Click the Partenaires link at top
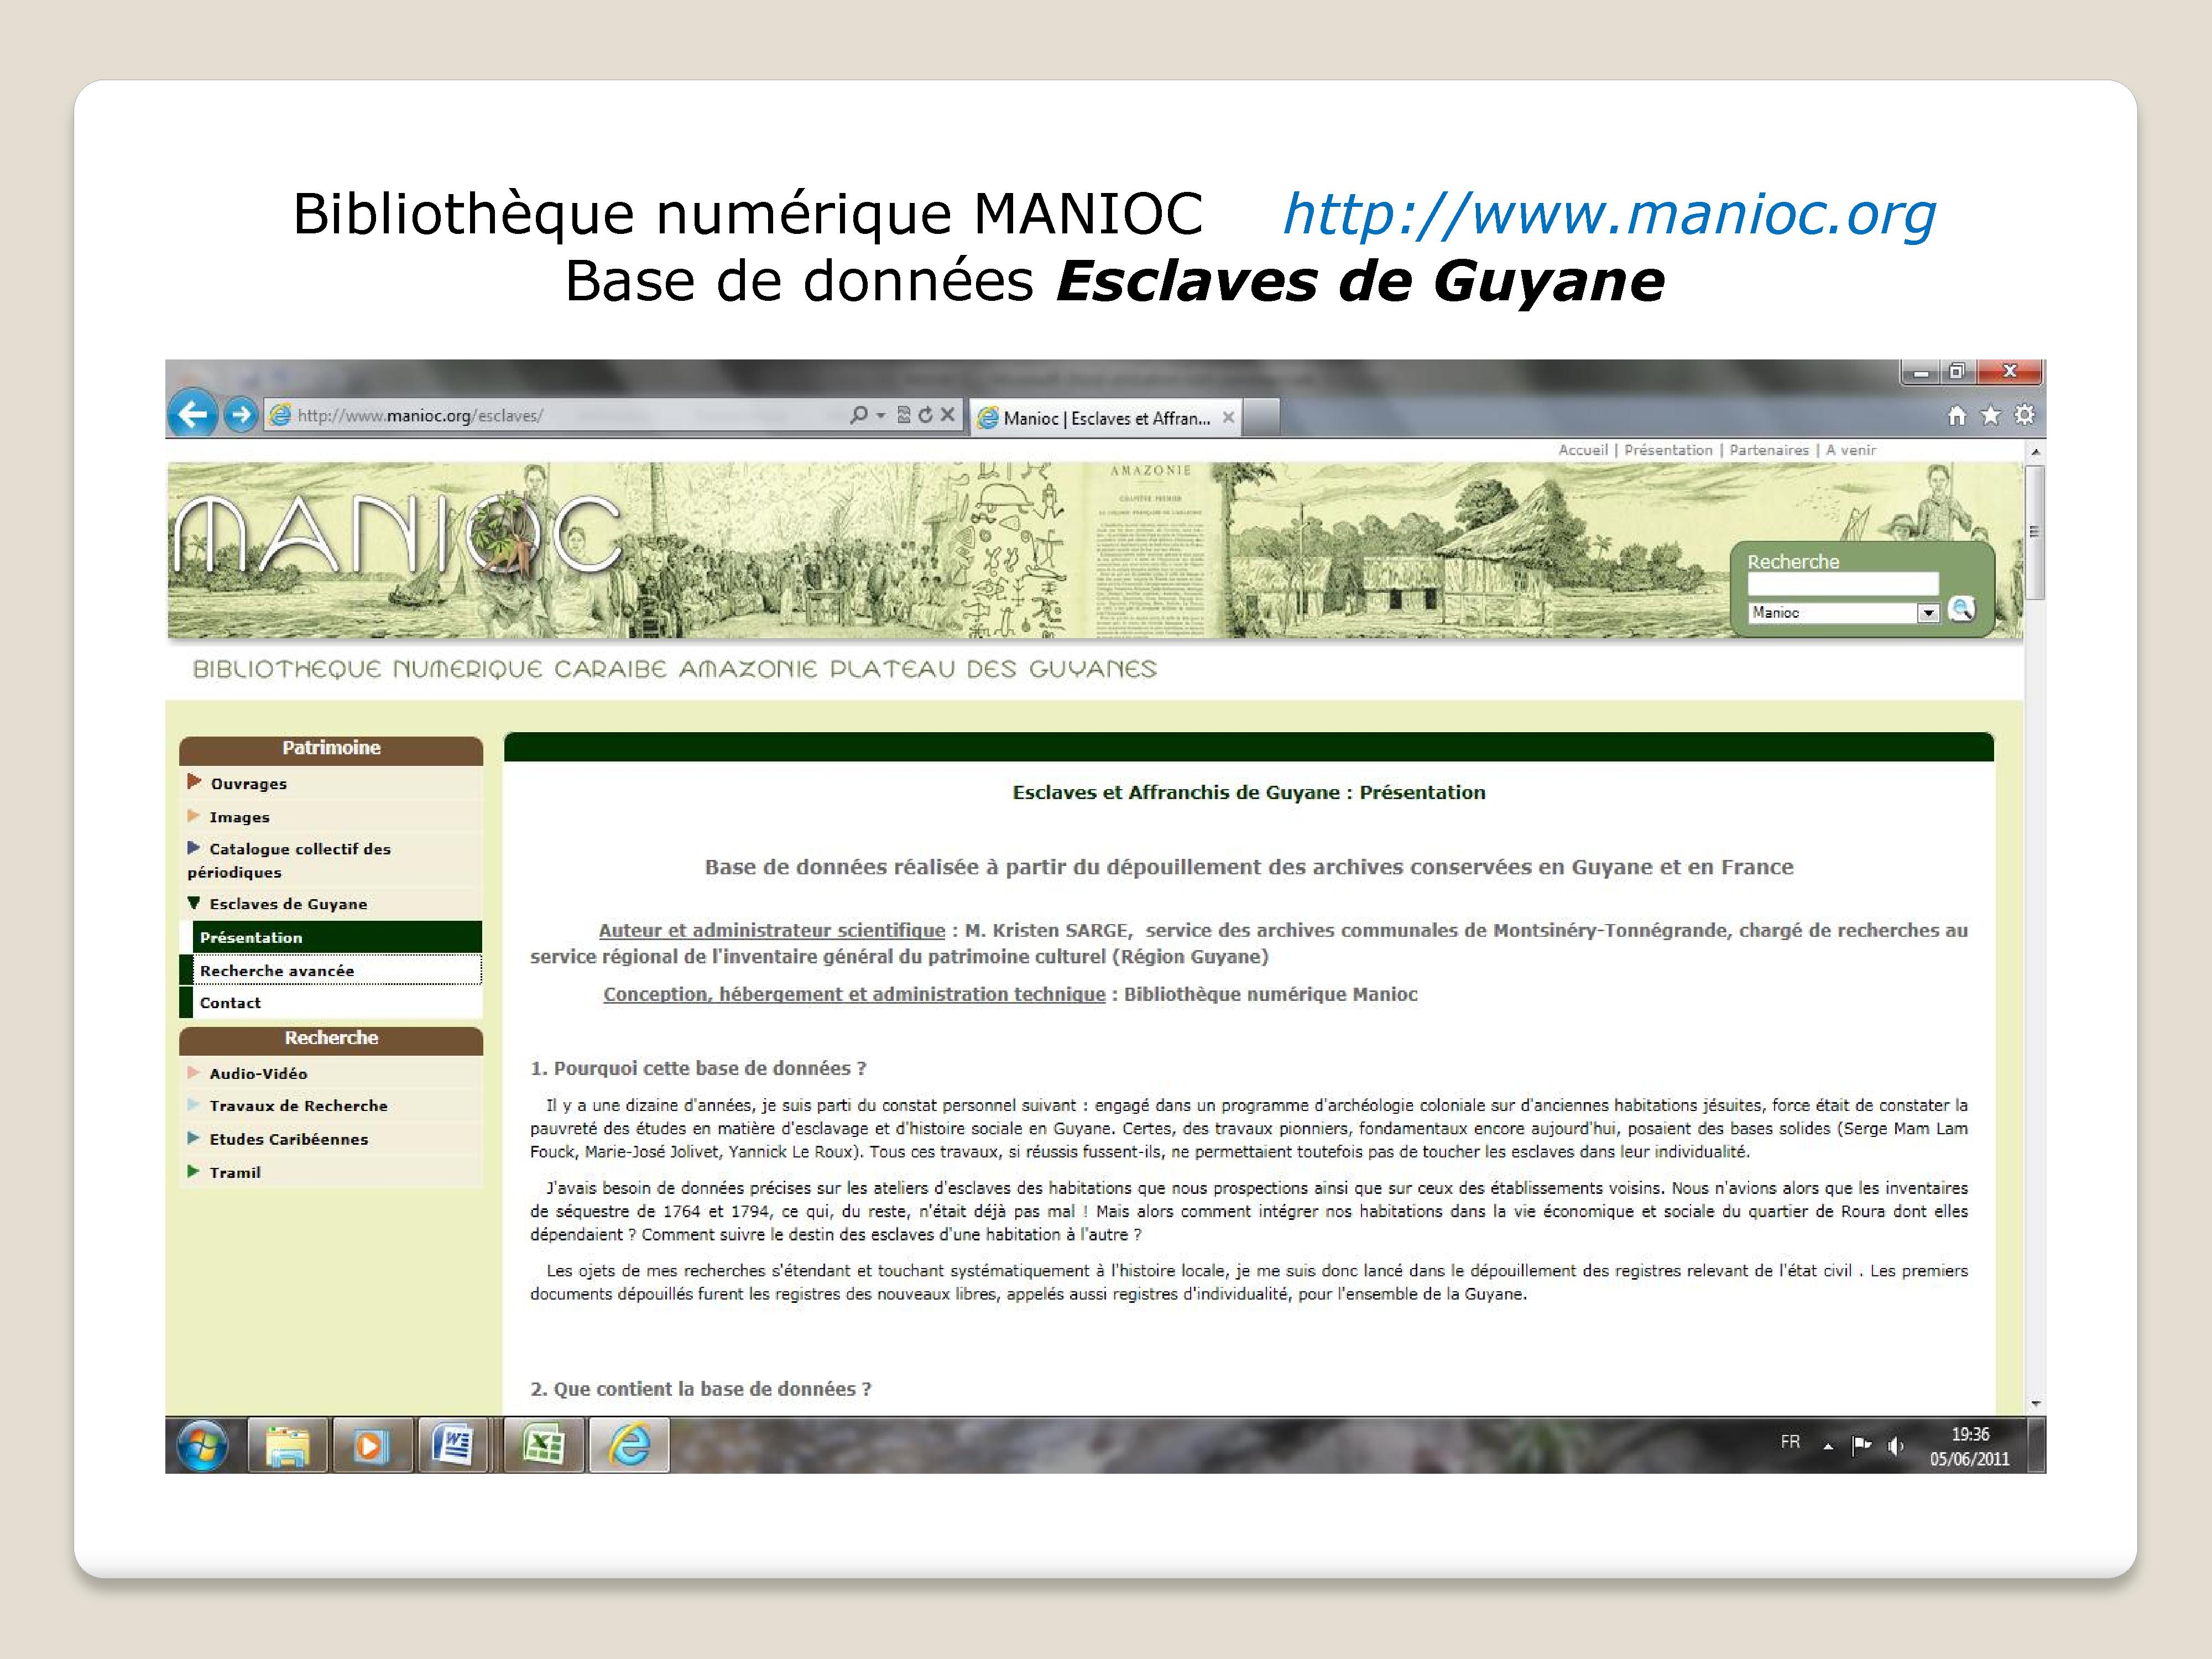Screen dimensions: 2212x1659 (x=1769, y=450)
